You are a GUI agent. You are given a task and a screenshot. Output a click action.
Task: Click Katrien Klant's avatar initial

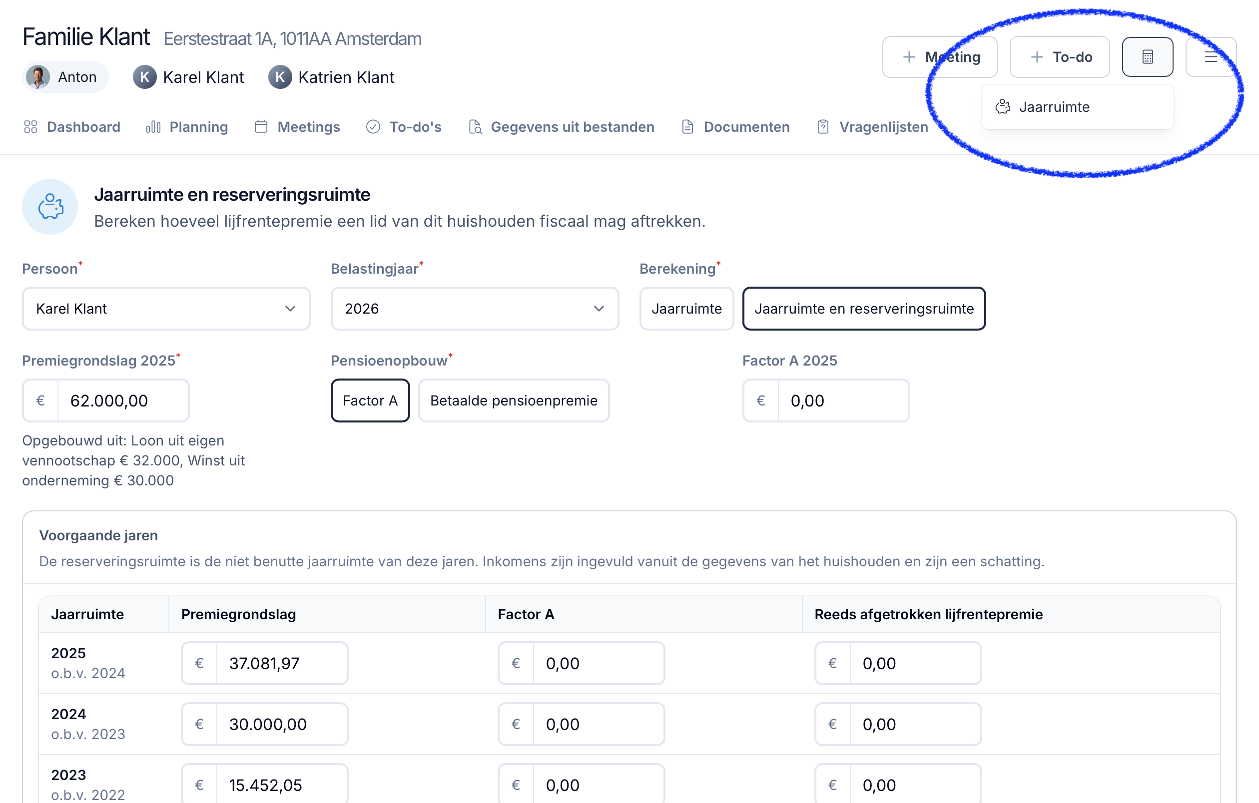[280, 77]
